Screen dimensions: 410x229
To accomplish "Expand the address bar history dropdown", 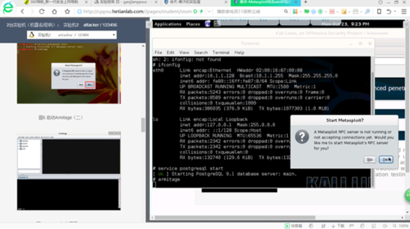I will tap(209, 11).
